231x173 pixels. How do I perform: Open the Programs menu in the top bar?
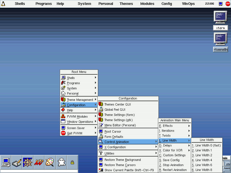tap(44, 4)
